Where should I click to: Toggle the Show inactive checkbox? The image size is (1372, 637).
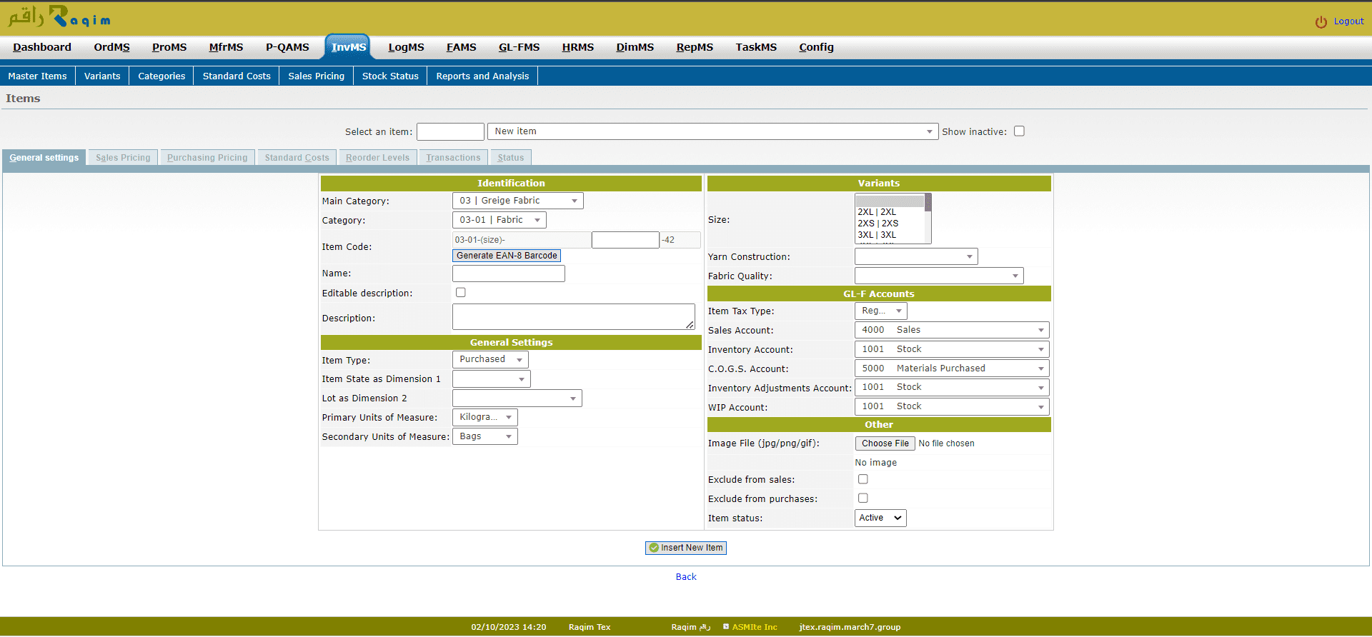pyautogui.click(x=1019, y=131)
